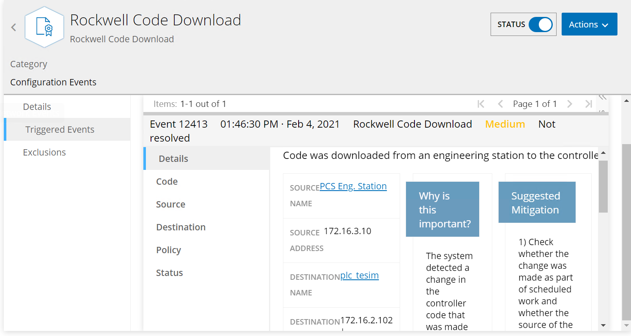The image size is (631, 336).
Task: Go back using the left chevron
Action: 14,27
